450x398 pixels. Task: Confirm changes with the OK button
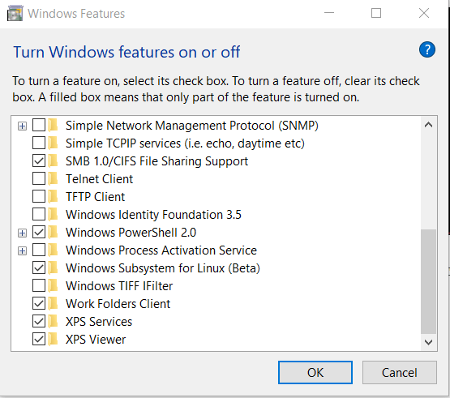(315, 372)
